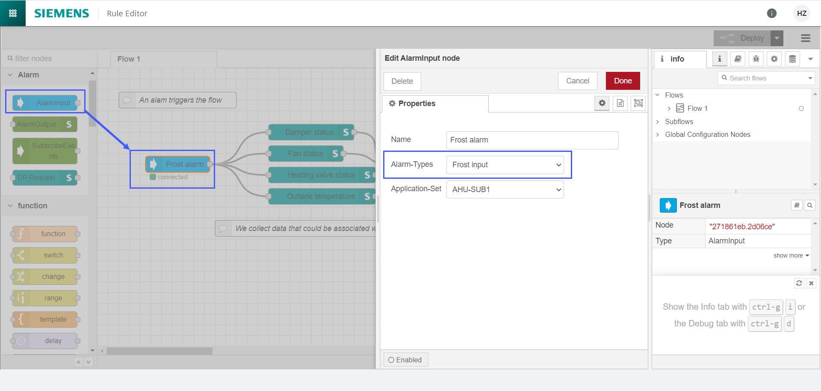The image size is (821, 391).
Task: Select the Properties tab
Action: [435, 104]
